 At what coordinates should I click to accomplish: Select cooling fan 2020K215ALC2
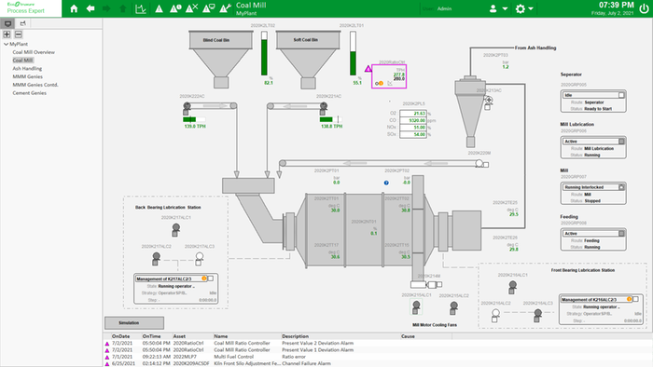454,308
